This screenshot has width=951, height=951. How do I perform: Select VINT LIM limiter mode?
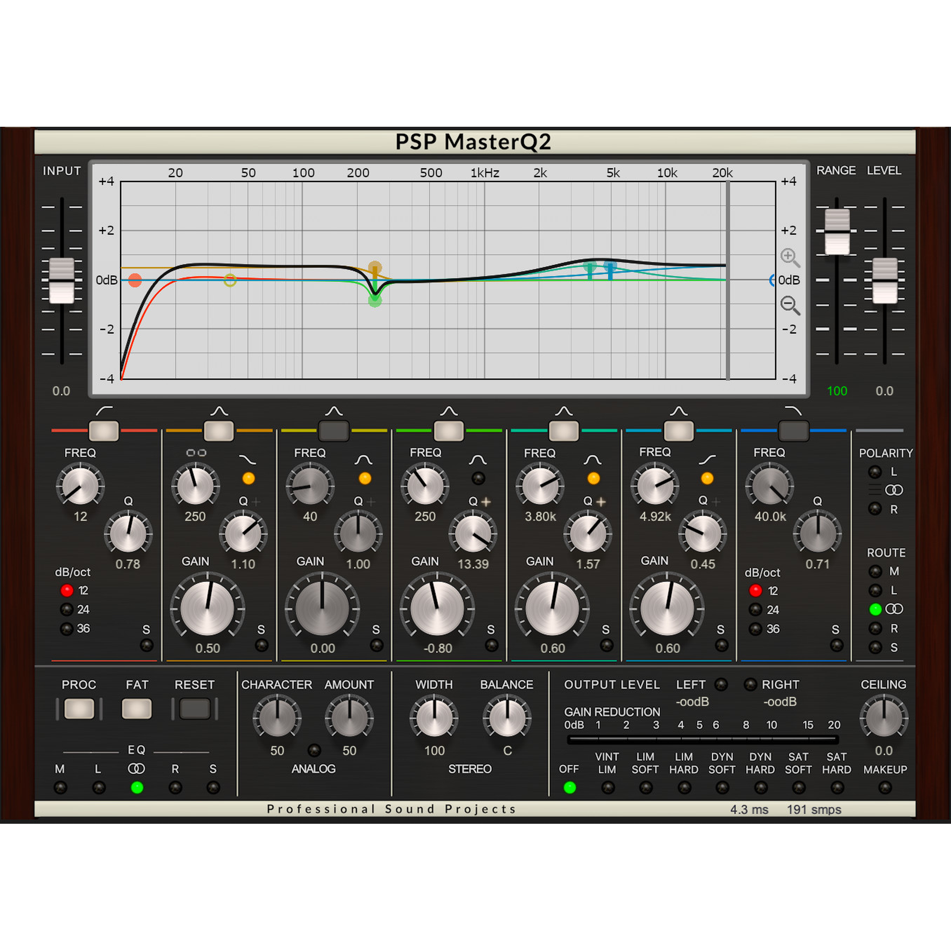[607, 788]
